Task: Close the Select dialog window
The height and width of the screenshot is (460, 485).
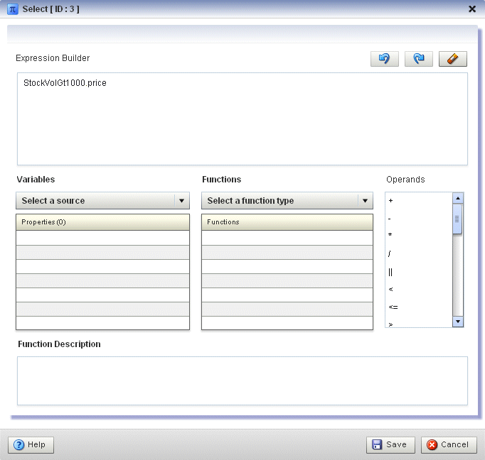Action: pyautogui.click(x=472, y=9)
